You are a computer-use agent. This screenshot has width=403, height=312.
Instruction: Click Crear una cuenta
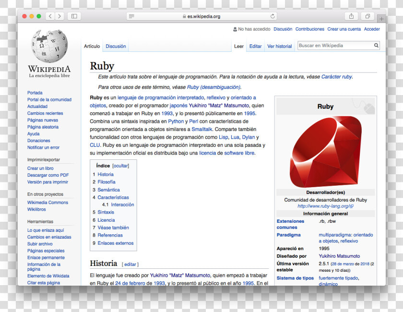pos(344,29)
